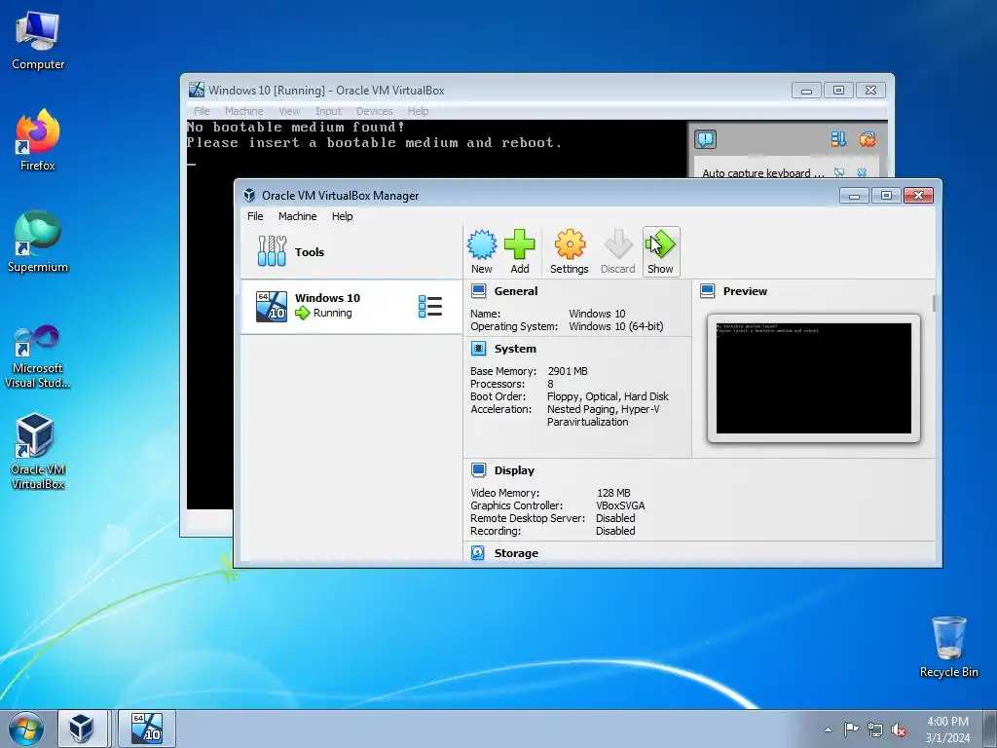The width and height of the screenshot is (997, 748).
Task: Click the System section chip icon
Action: (x=479, y=349)
